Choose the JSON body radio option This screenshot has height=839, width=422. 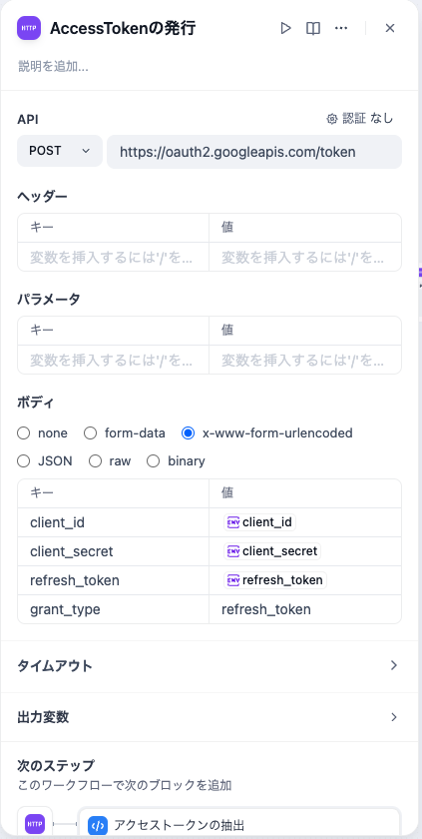24,461
